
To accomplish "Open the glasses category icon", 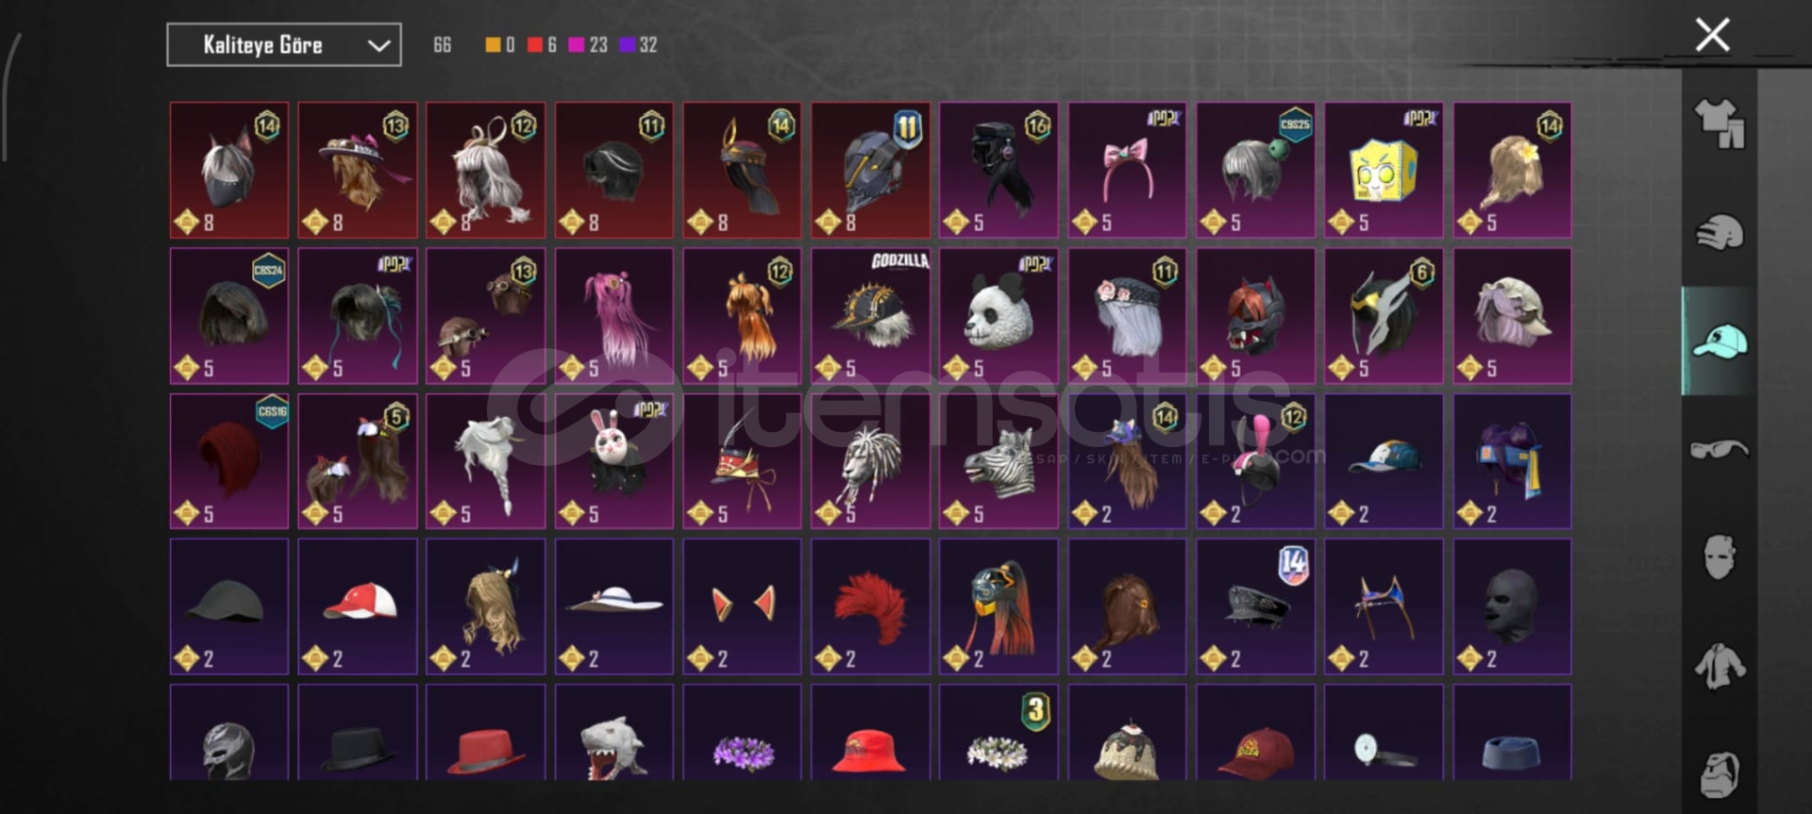I will [1720, 449].
